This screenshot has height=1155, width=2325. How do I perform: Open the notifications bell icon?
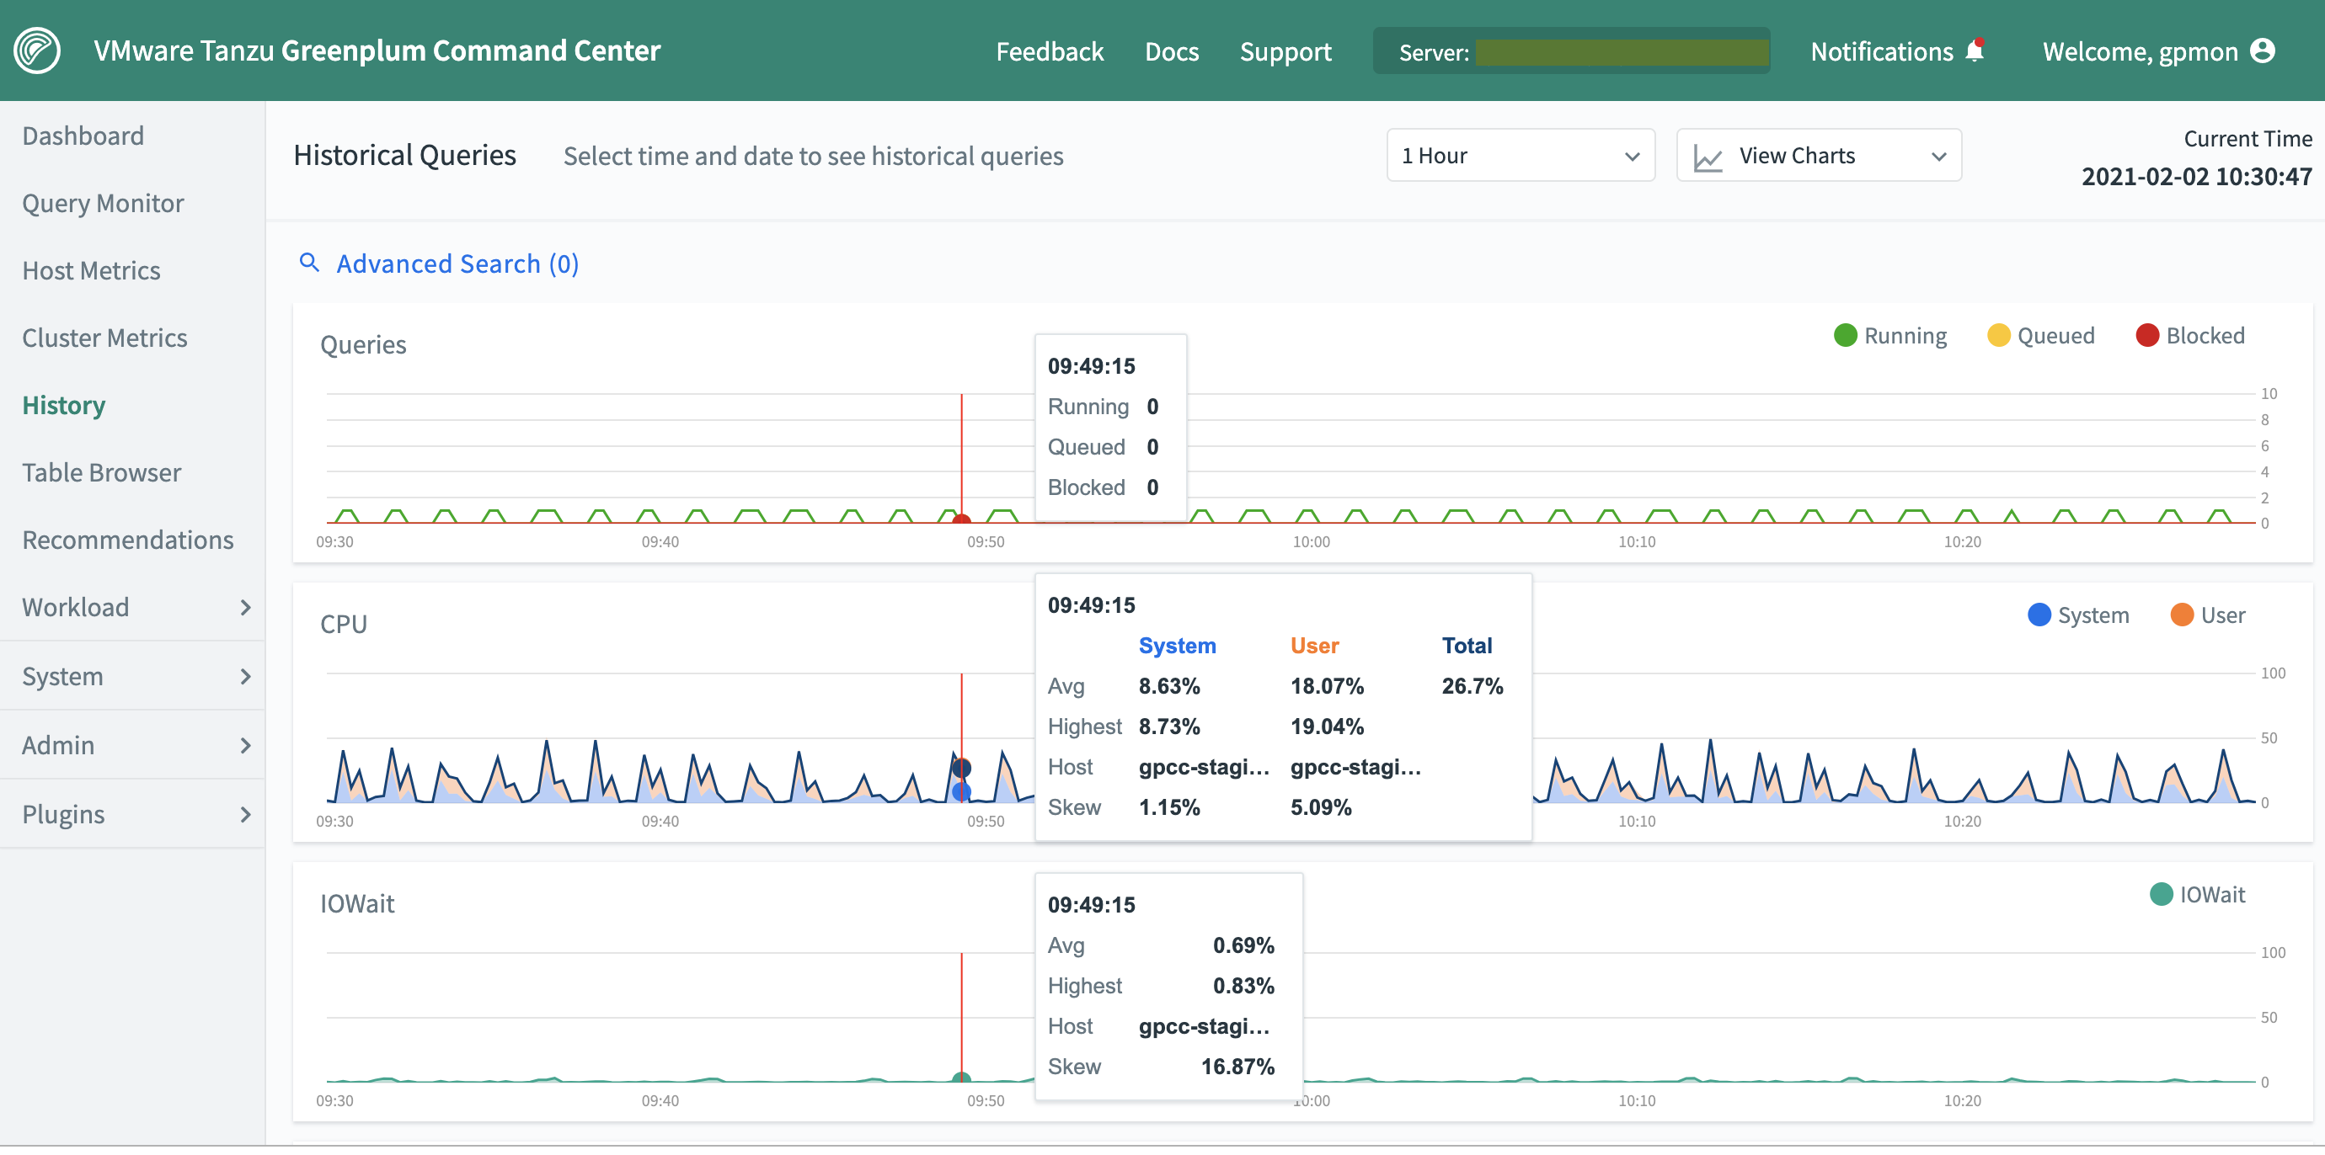point(1974,51)
